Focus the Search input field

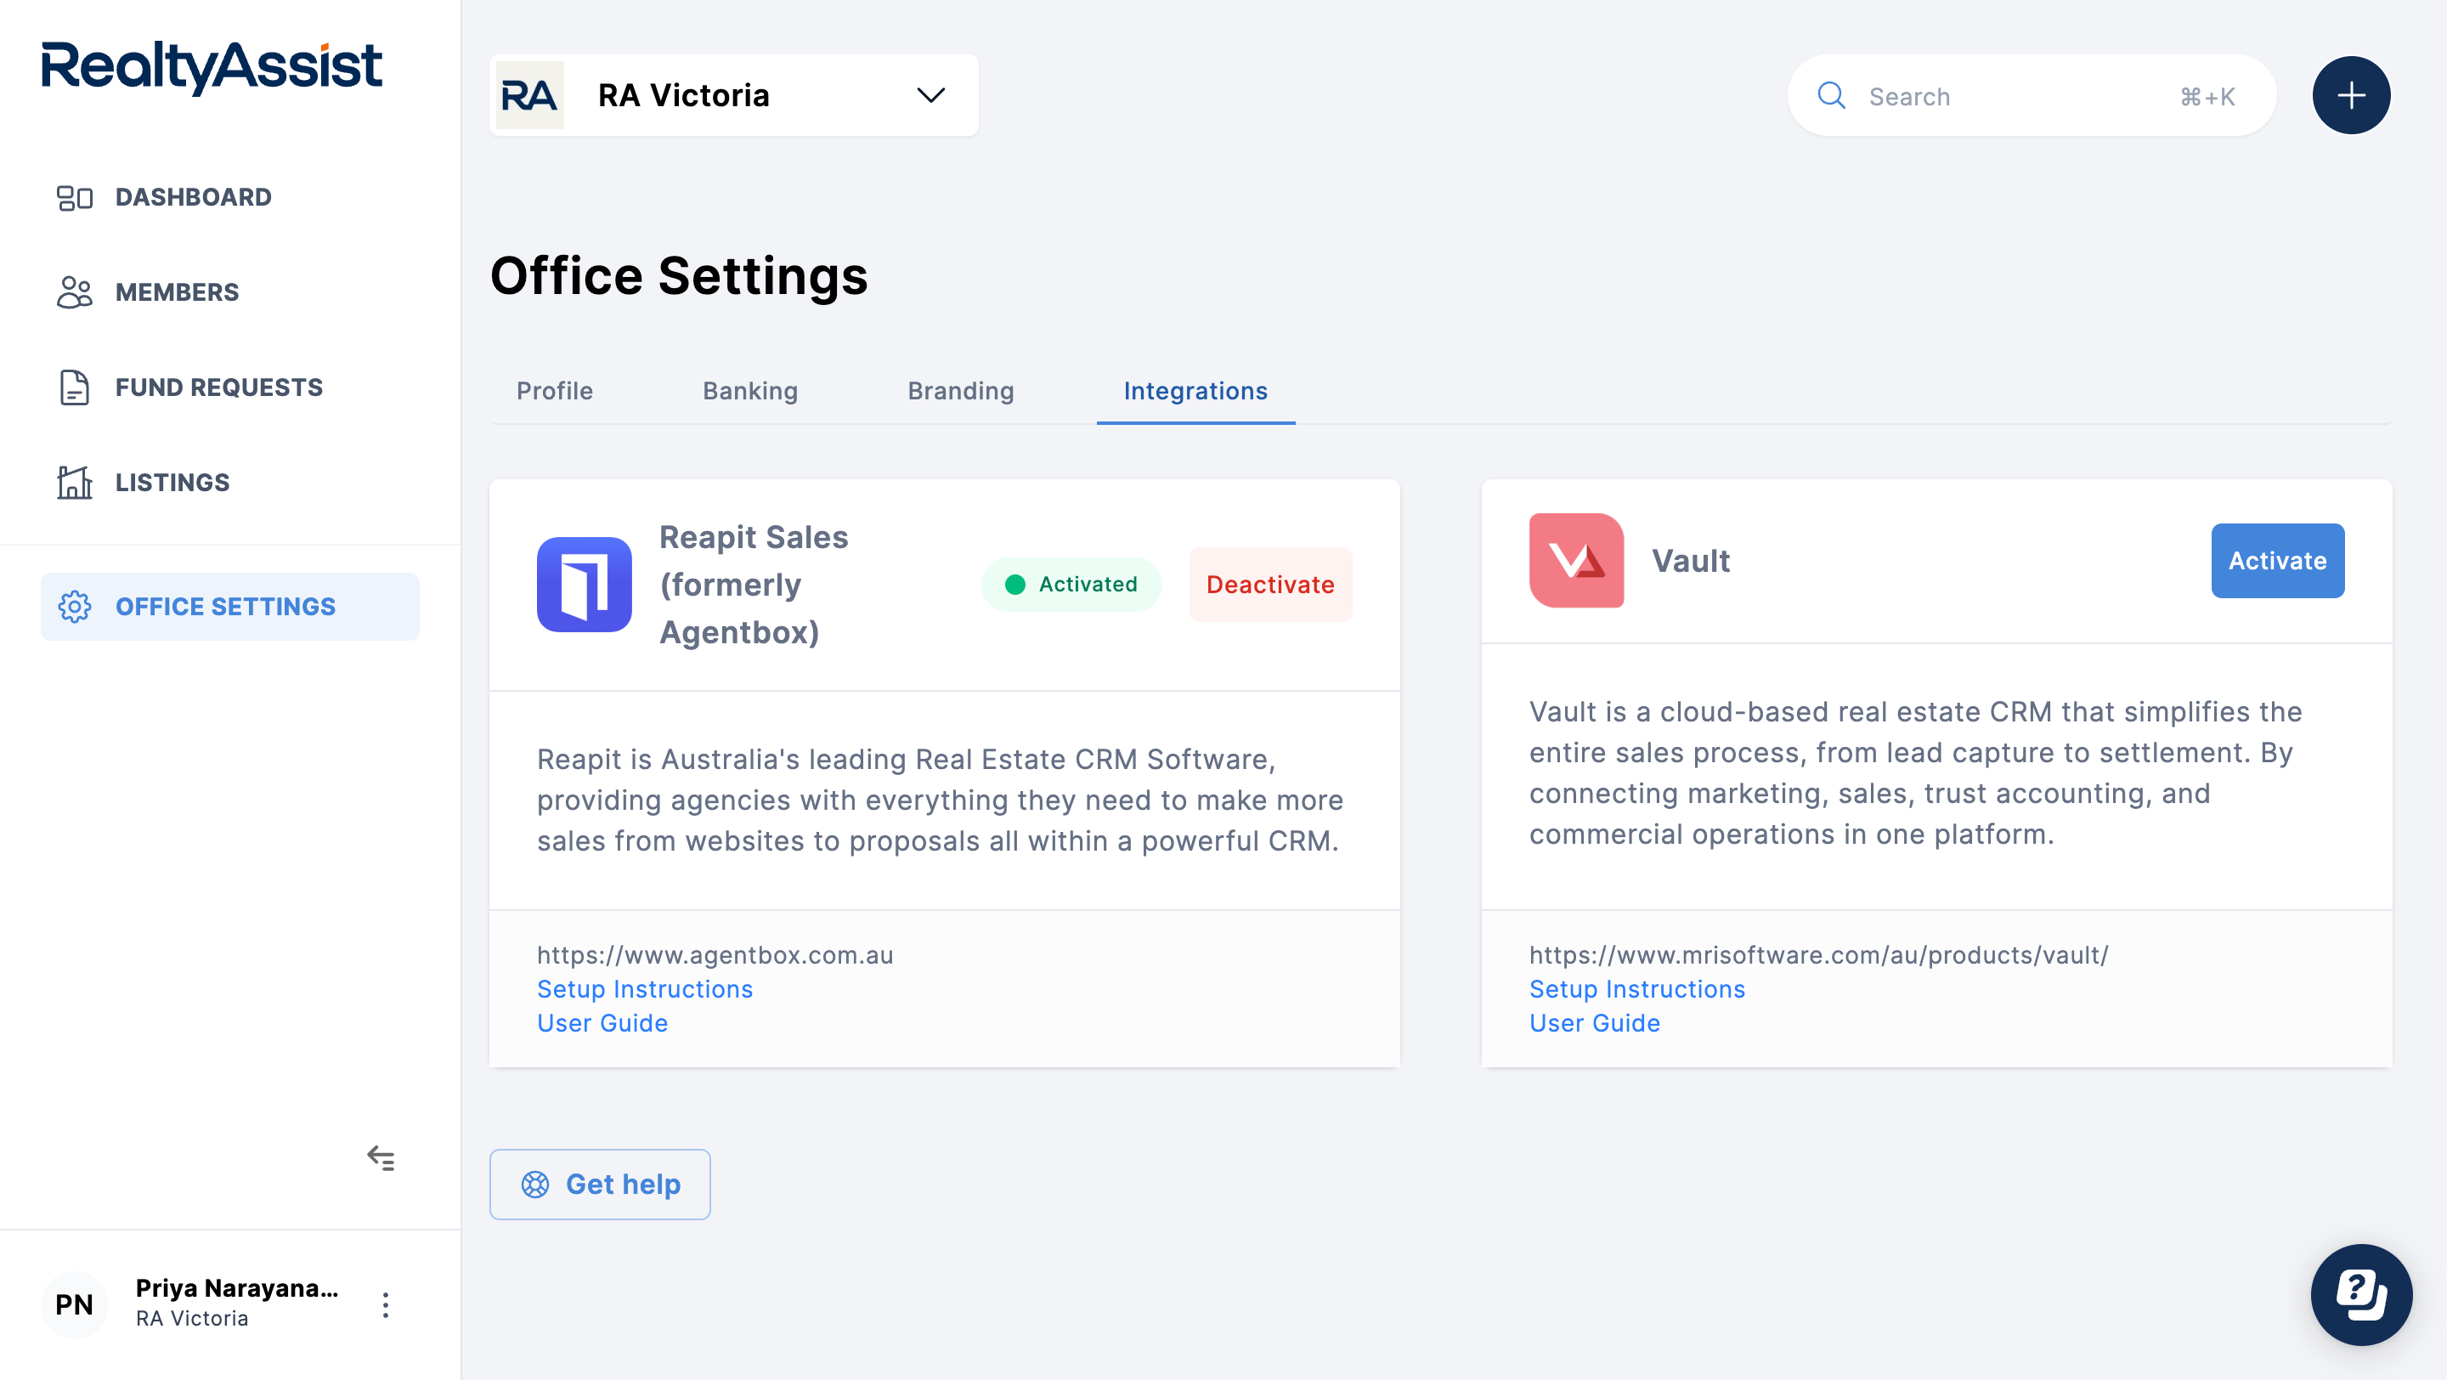click(x=2032, y=96)
